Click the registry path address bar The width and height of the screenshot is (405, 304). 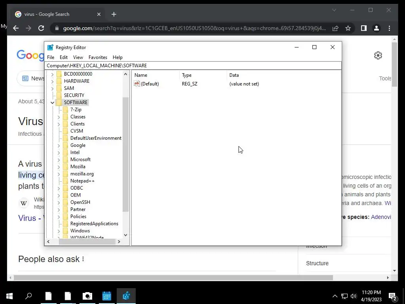click(x=193, y=66)
